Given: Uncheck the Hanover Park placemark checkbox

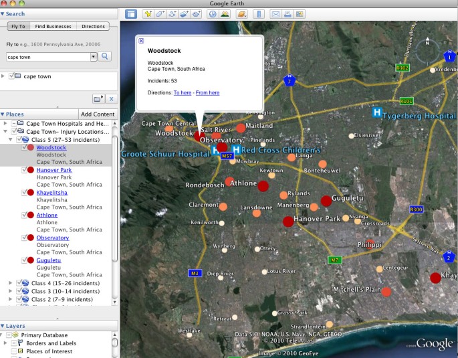Looking at the screenshot, I should tap(25, 170).
